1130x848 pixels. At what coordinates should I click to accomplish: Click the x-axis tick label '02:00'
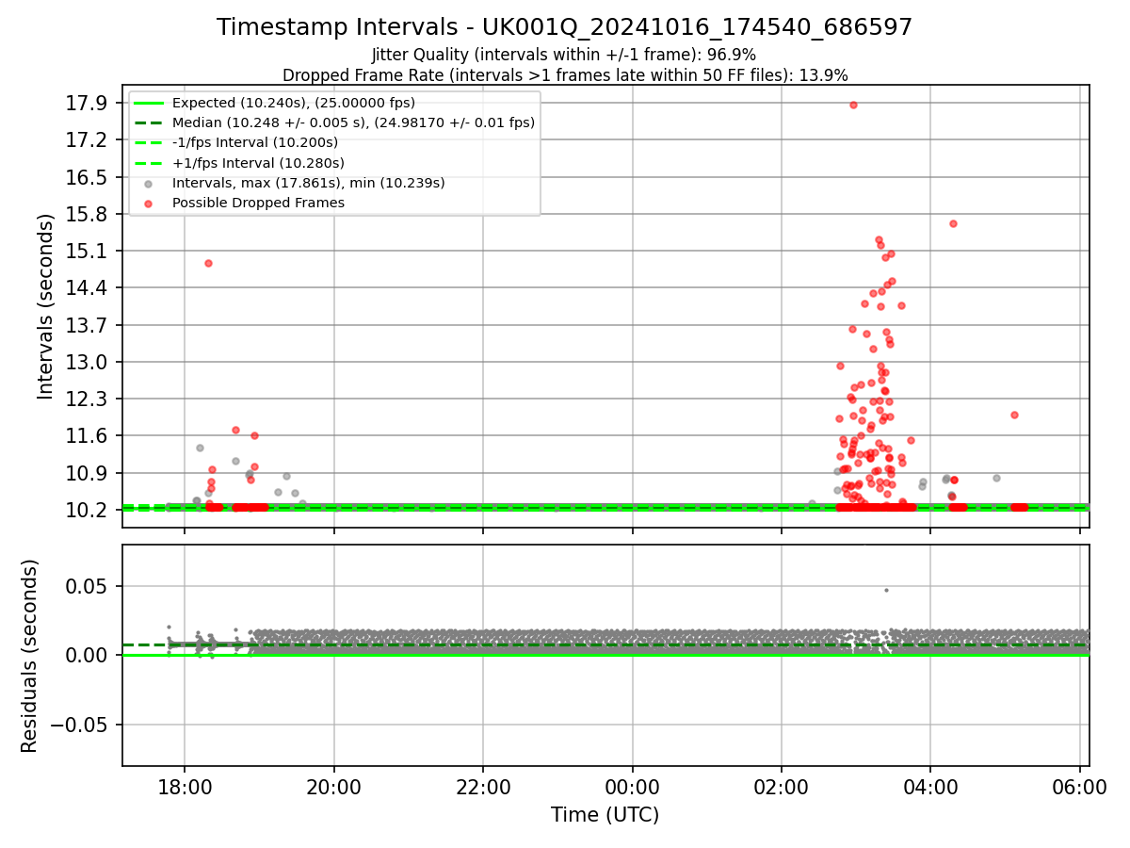click(x=782, y=786)
